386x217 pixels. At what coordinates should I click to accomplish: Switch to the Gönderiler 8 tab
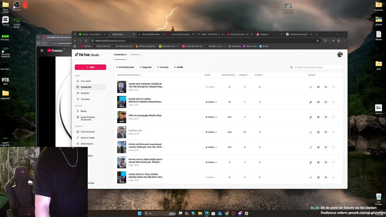coord(120,55)
